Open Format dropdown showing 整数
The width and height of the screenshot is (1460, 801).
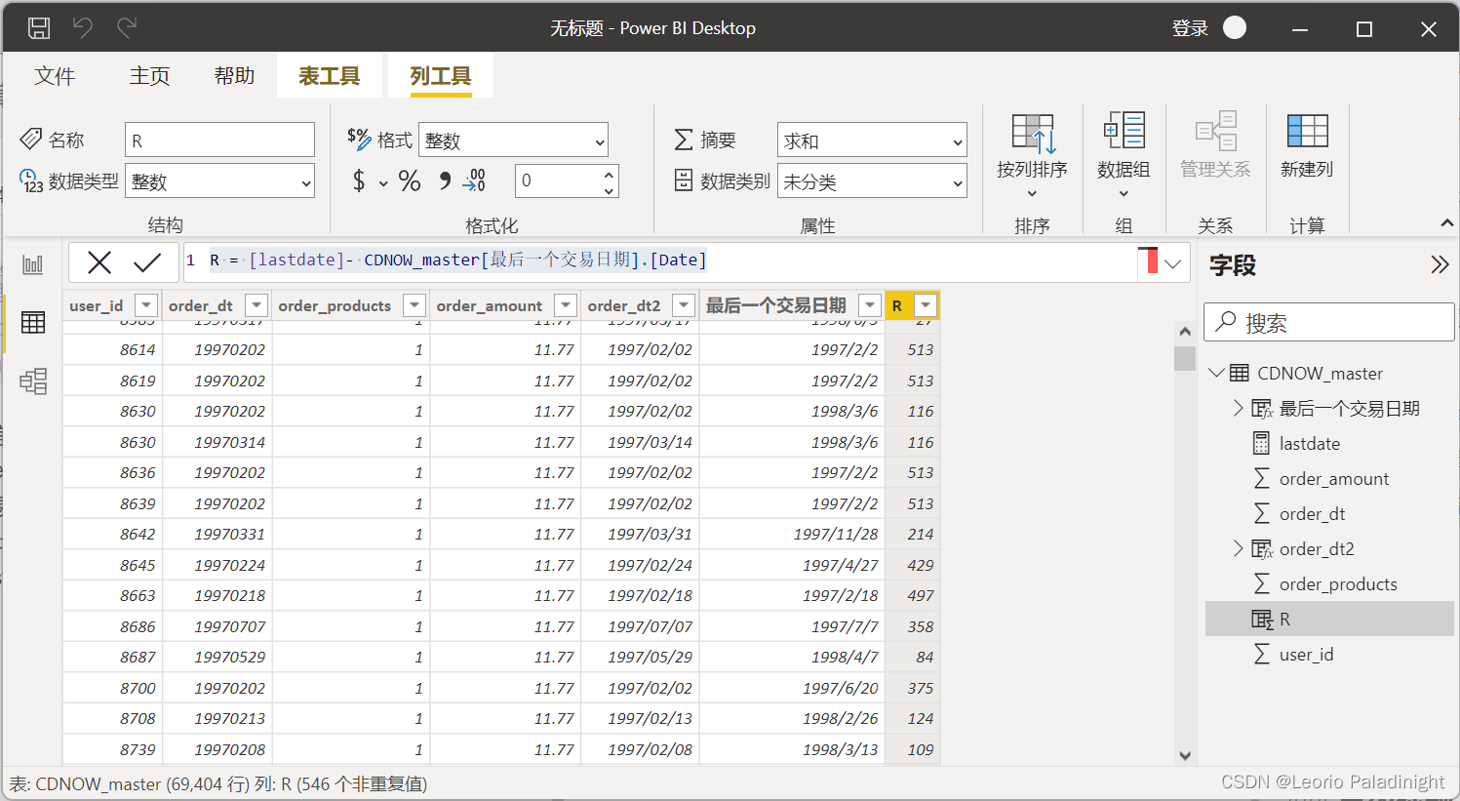pyautogui.click(x=514, y=140)
